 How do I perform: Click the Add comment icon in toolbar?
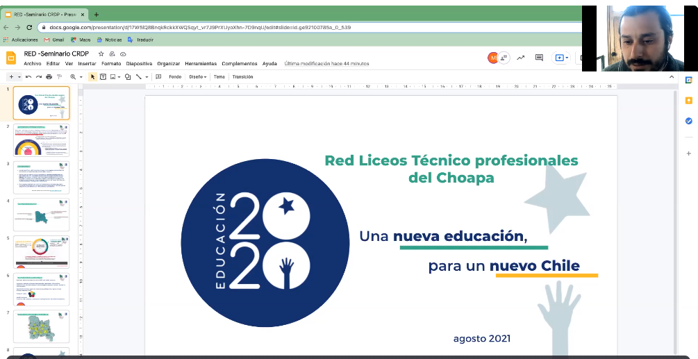158,77
